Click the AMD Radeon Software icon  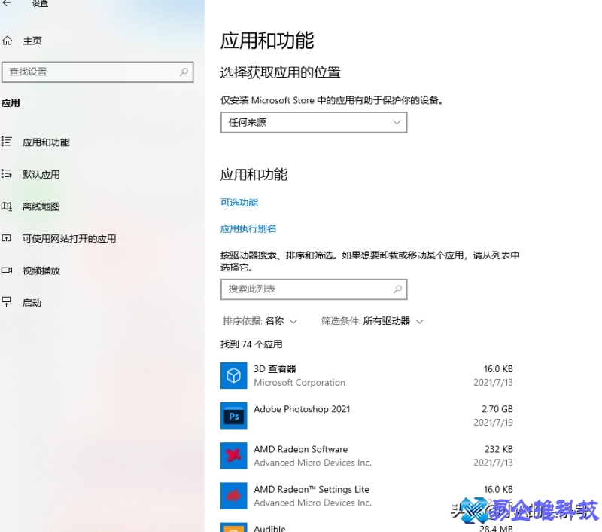point(233,456)
